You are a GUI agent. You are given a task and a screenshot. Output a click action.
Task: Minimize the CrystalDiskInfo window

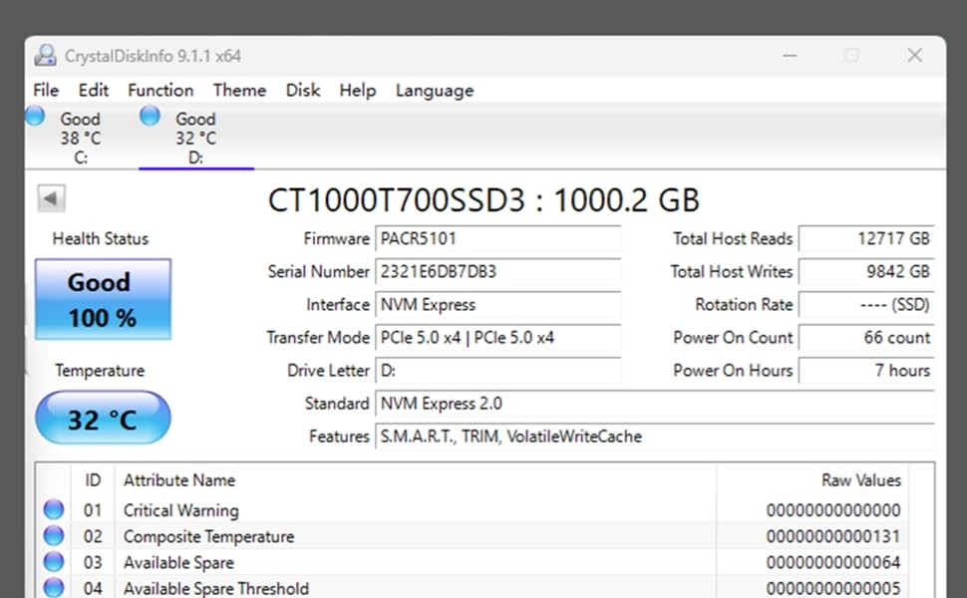point(790,56)
